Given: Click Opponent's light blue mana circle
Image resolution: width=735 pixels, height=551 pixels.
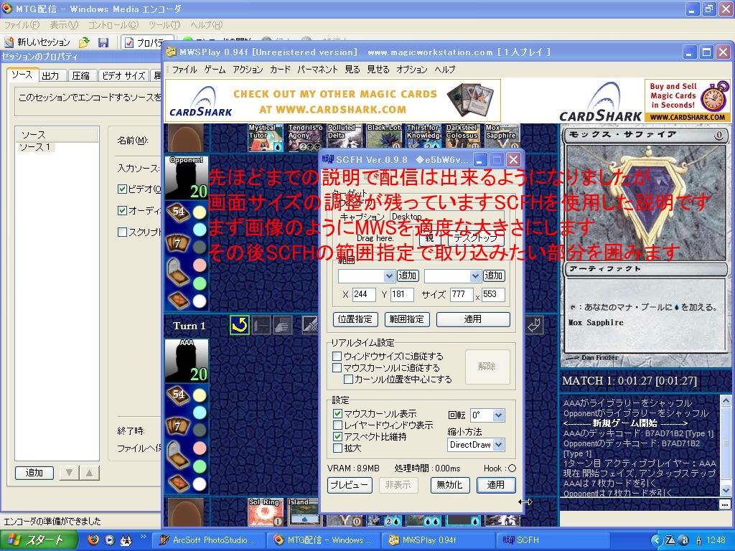Looking at the screenshot, I should [x=200, y=230].
